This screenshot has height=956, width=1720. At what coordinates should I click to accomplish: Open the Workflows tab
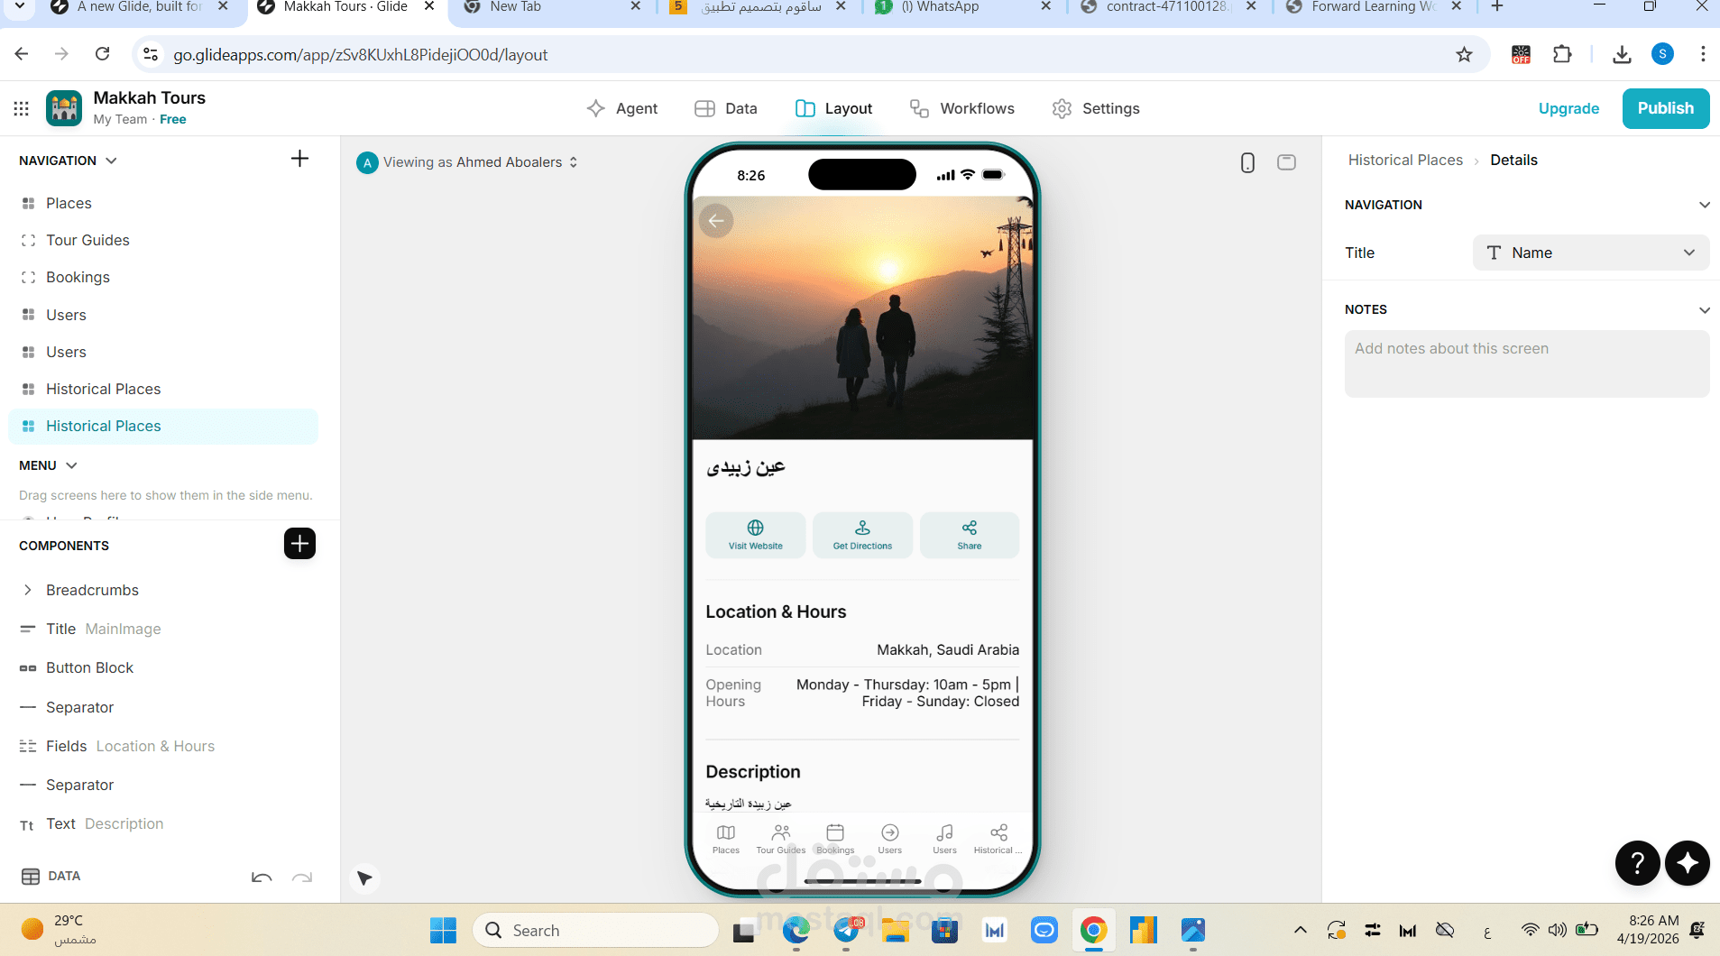(x=961, y=108)
